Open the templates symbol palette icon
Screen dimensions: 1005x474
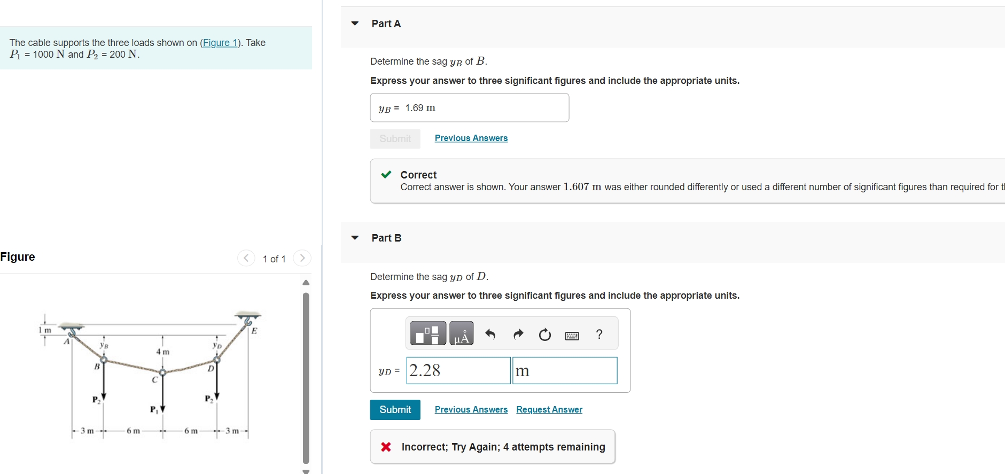coord(428,333)
